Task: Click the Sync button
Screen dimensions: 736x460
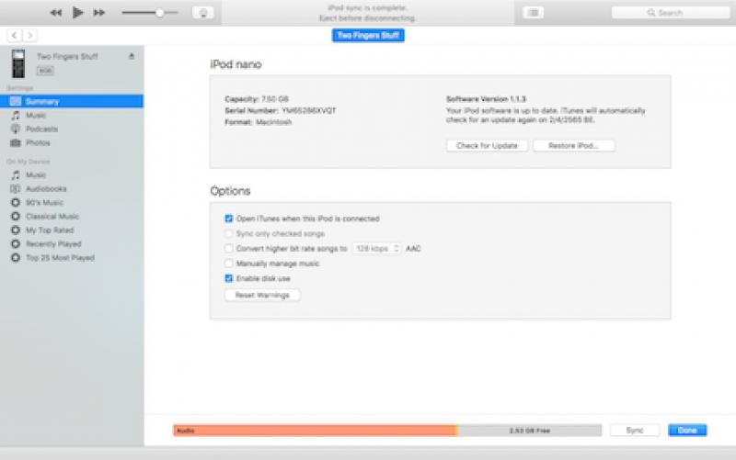Action: pyautogui.click(x=635, y=431)
